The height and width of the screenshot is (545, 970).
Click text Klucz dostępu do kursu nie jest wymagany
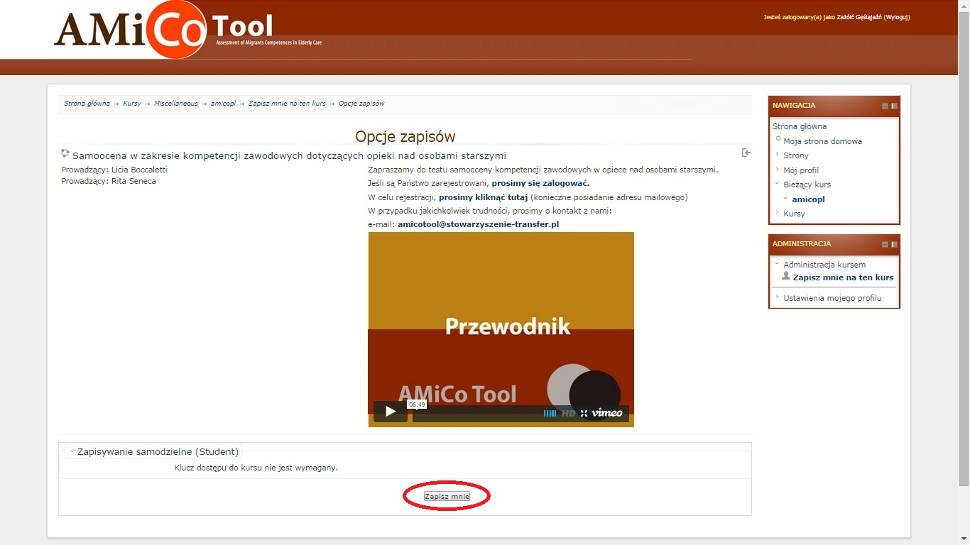(x=256, y=468)
